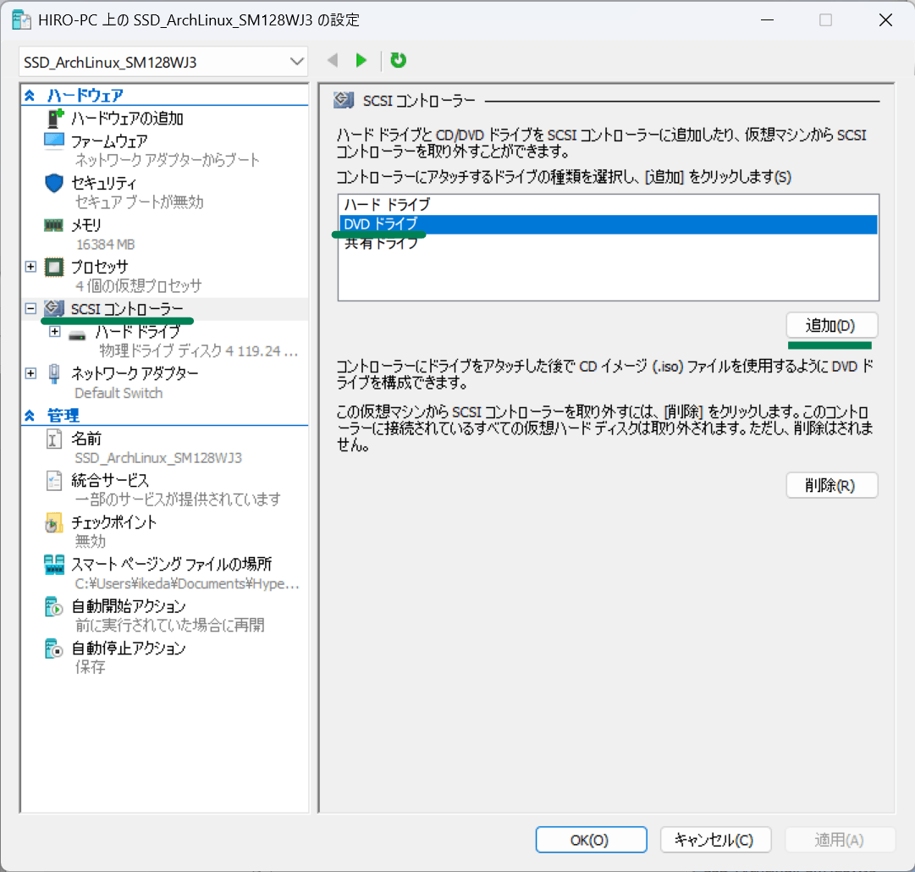This screenshot has height=872, width=915.
Task: Collapse the ハードウェア section header
Action: (x=30, y=96)
